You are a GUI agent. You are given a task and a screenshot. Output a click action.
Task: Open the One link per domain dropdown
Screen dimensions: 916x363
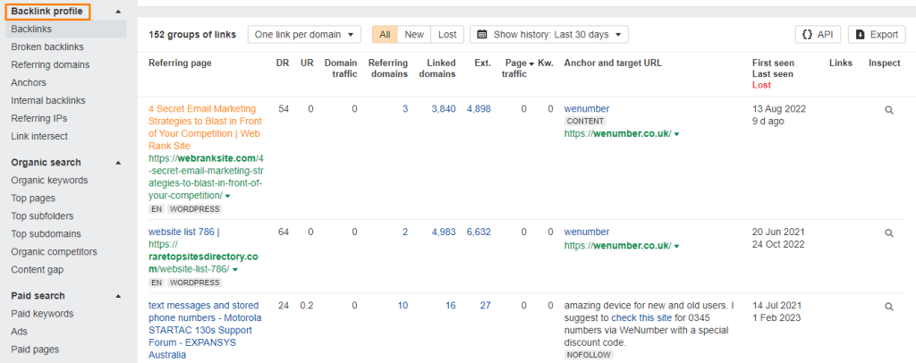[x=304, y=35]
